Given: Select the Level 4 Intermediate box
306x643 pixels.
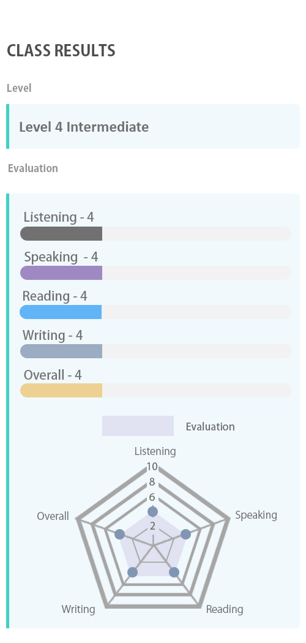Looking at the screenshot, I should click(x=153, y=127).
